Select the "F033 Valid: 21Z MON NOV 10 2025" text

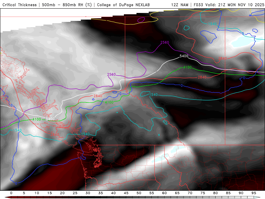tap(229, 5)
